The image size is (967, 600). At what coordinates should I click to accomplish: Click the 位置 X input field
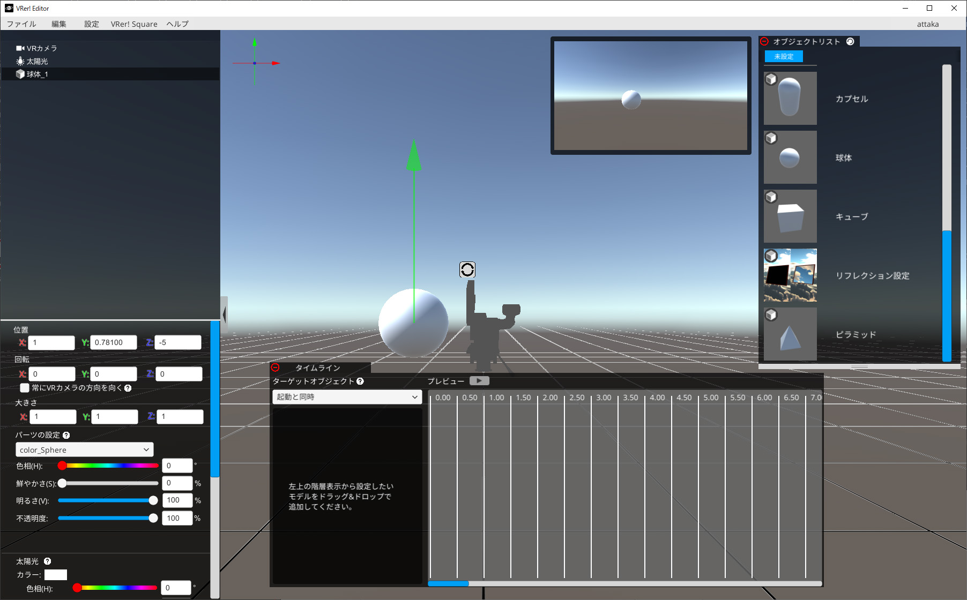click(x=51, y=342)
